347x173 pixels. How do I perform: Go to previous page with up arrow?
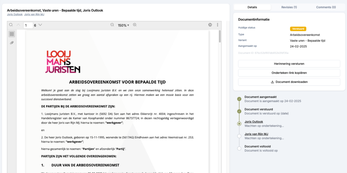pyautogui.click(x=19, y=25)
